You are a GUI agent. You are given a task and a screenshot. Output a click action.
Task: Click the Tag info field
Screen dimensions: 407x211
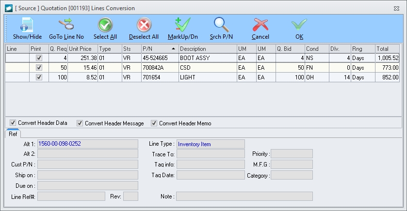pos(211,164)
